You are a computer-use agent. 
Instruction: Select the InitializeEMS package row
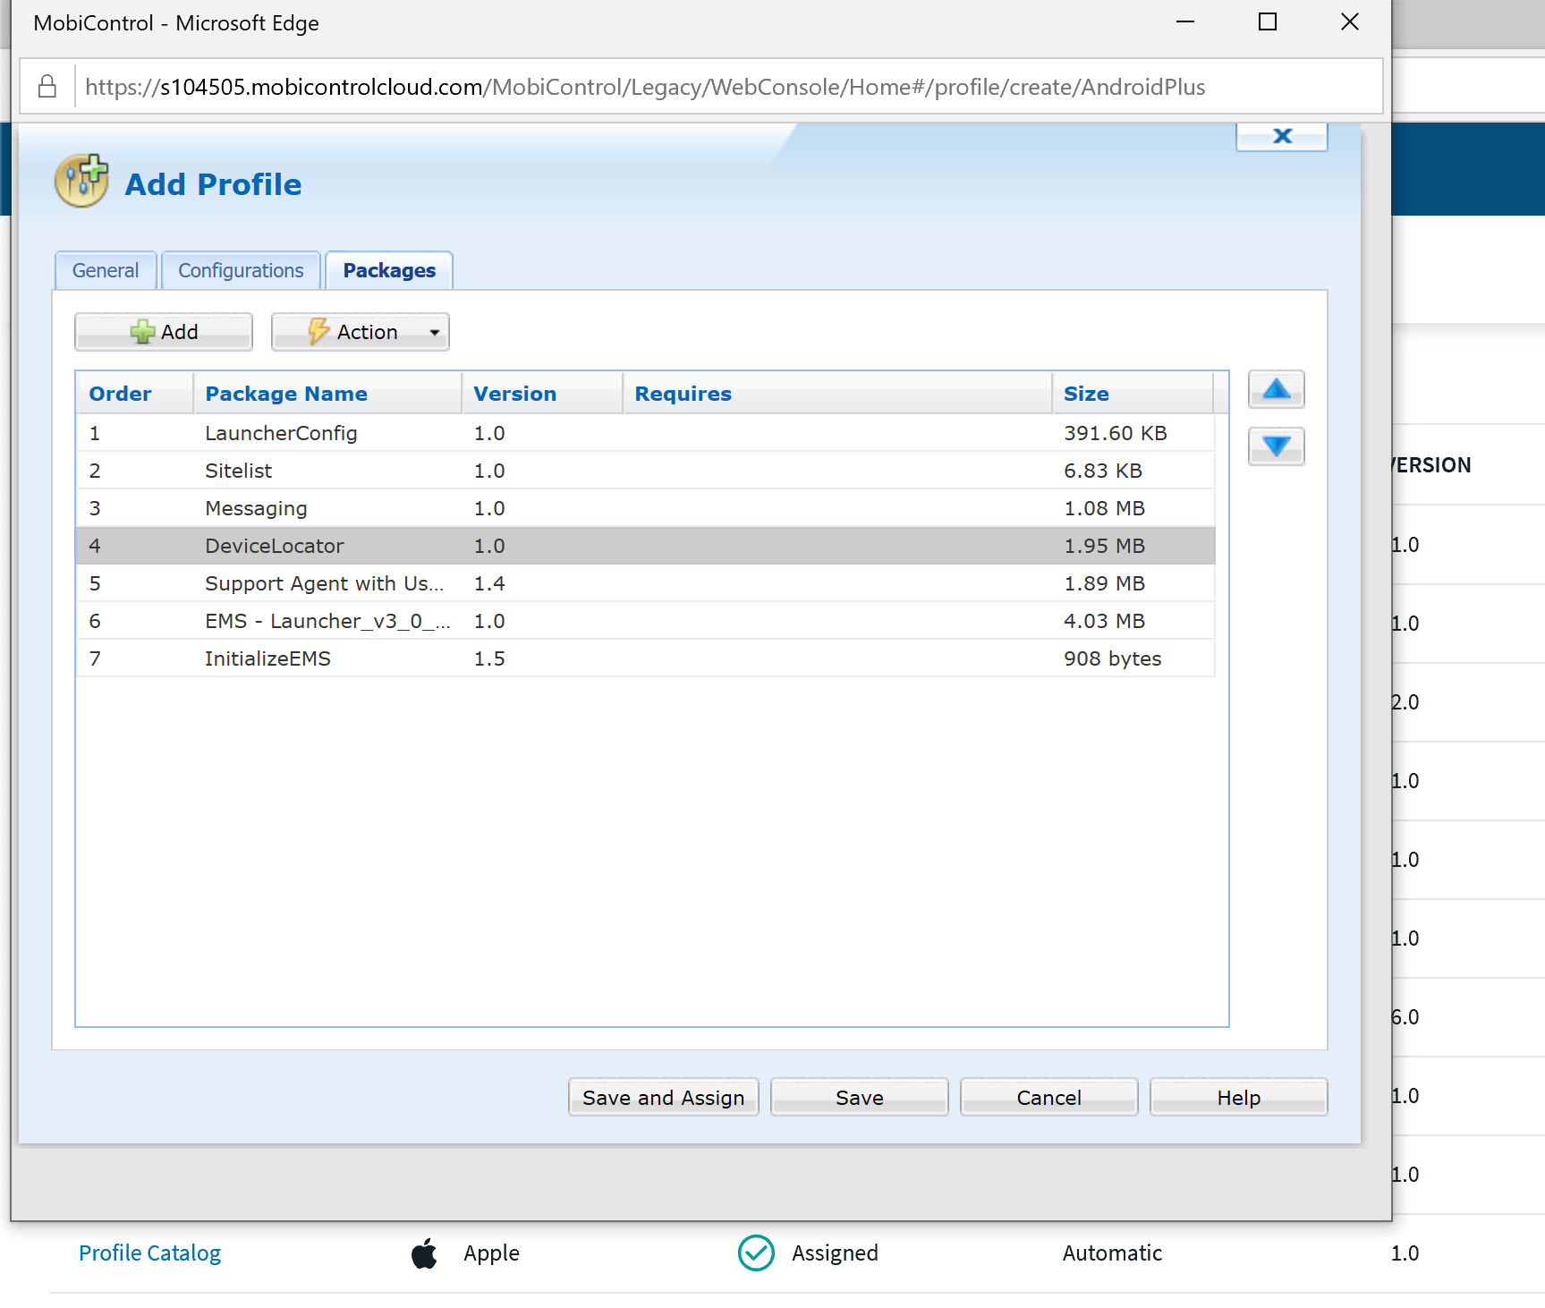(646, 658)
